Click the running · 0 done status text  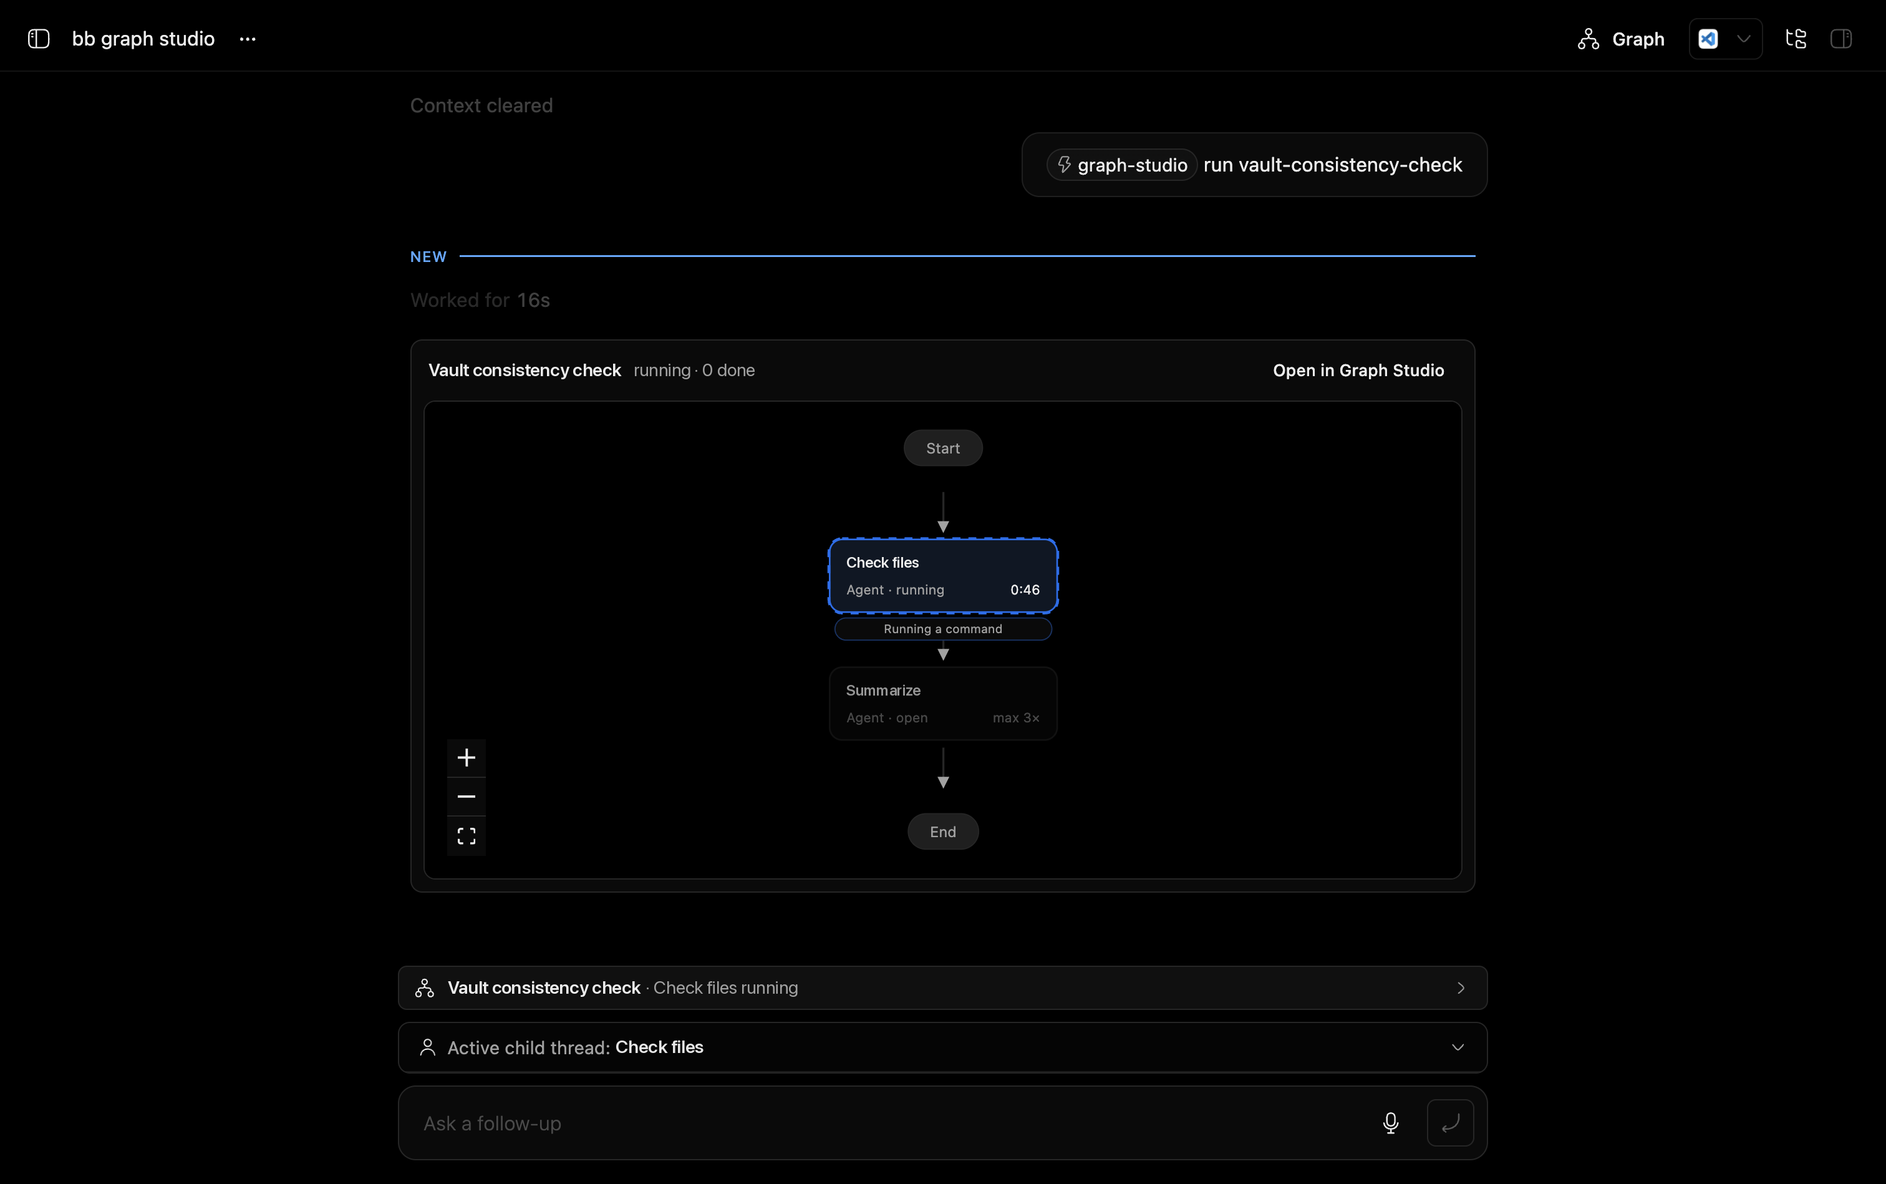coord(694,371)
